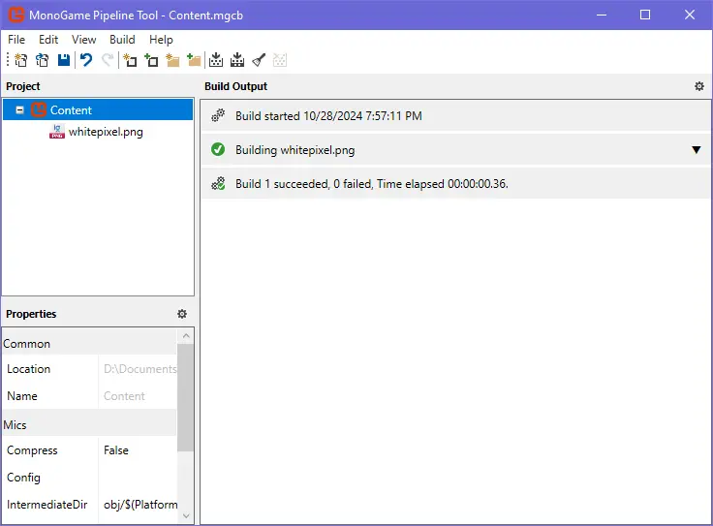The width and height of the screenshot is (713, 526).
Task: Click the toolbar drag handle grip
Action: coord(8,60)
